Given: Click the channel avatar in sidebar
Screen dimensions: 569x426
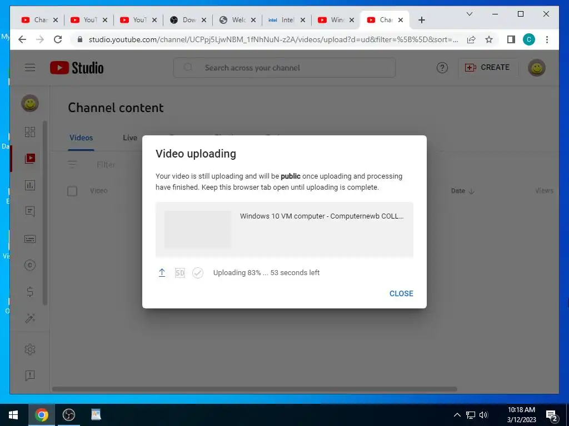Looking at the screenshot, I should pyautogui.click(x=30, y=104).
